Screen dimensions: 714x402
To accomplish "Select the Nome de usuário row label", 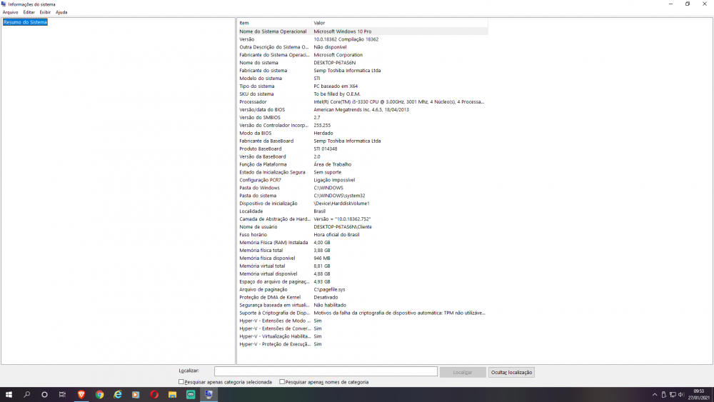I will tap(258, 227).
